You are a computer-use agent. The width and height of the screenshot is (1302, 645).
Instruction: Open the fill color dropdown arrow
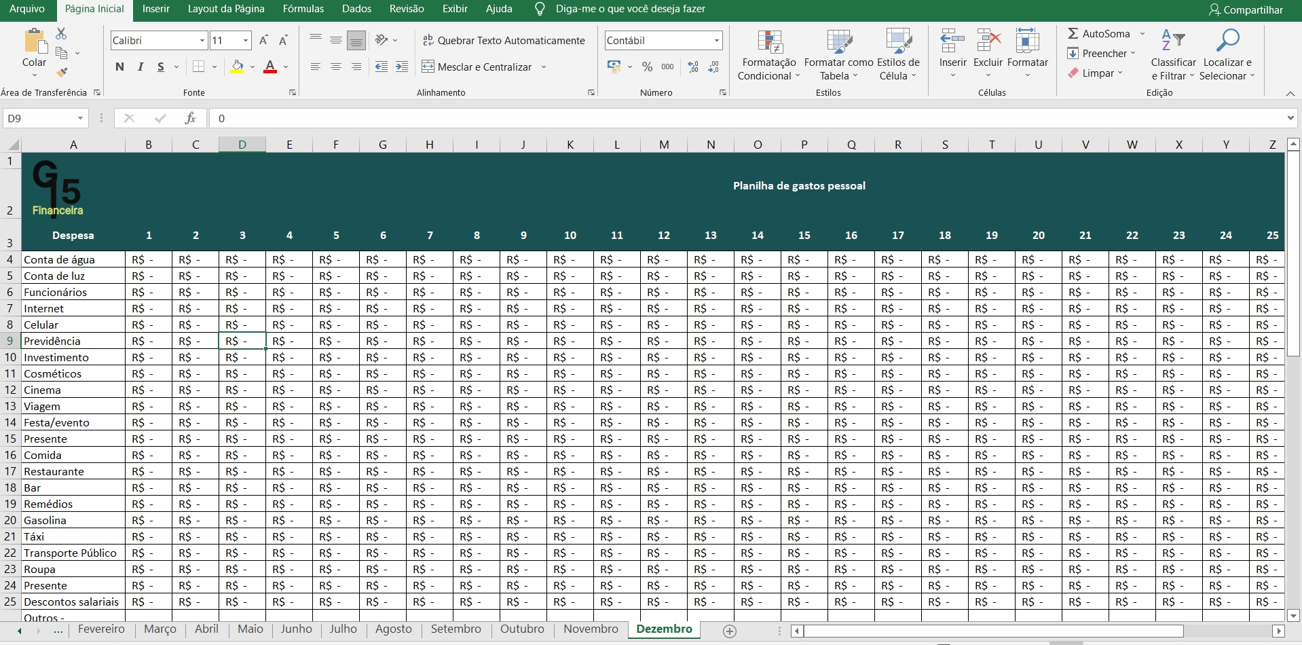pyautogui.click(x=253, y=67)
